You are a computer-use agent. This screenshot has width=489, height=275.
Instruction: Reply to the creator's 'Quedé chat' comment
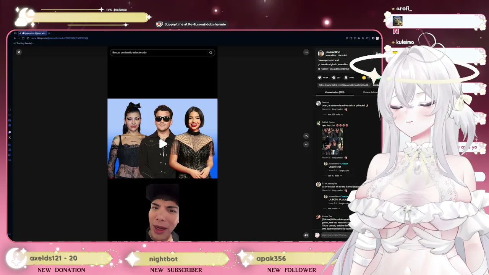344,171
